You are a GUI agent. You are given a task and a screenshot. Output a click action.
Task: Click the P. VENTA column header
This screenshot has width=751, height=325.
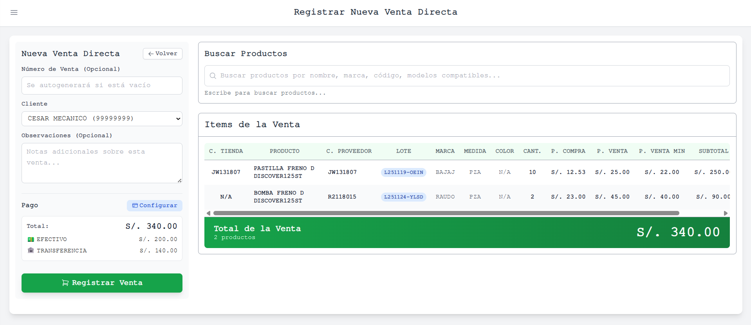[x=612, y=151]
